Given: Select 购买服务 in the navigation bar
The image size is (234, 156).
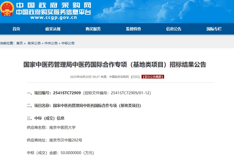Looking at the screenshot, I should pos(93,29).
